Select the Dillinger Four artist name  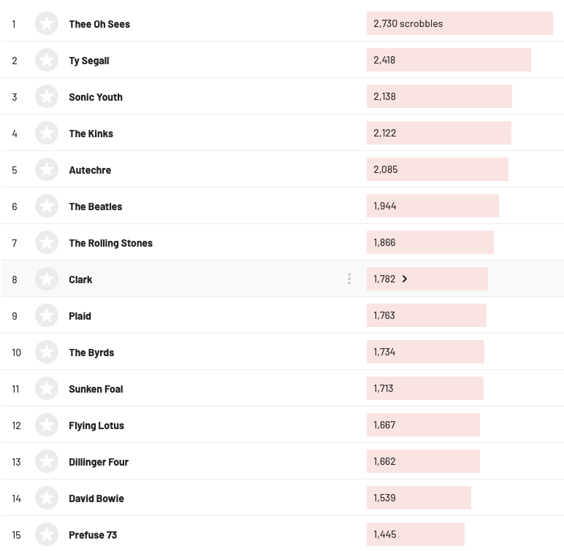point(99,462)
